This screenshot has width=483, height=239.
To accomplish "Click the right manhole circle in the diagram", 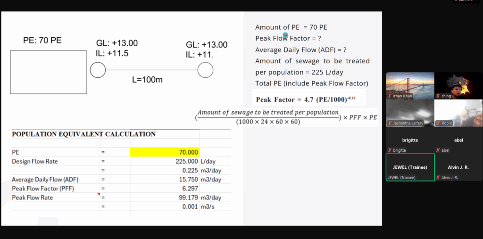I will [205, 70].
